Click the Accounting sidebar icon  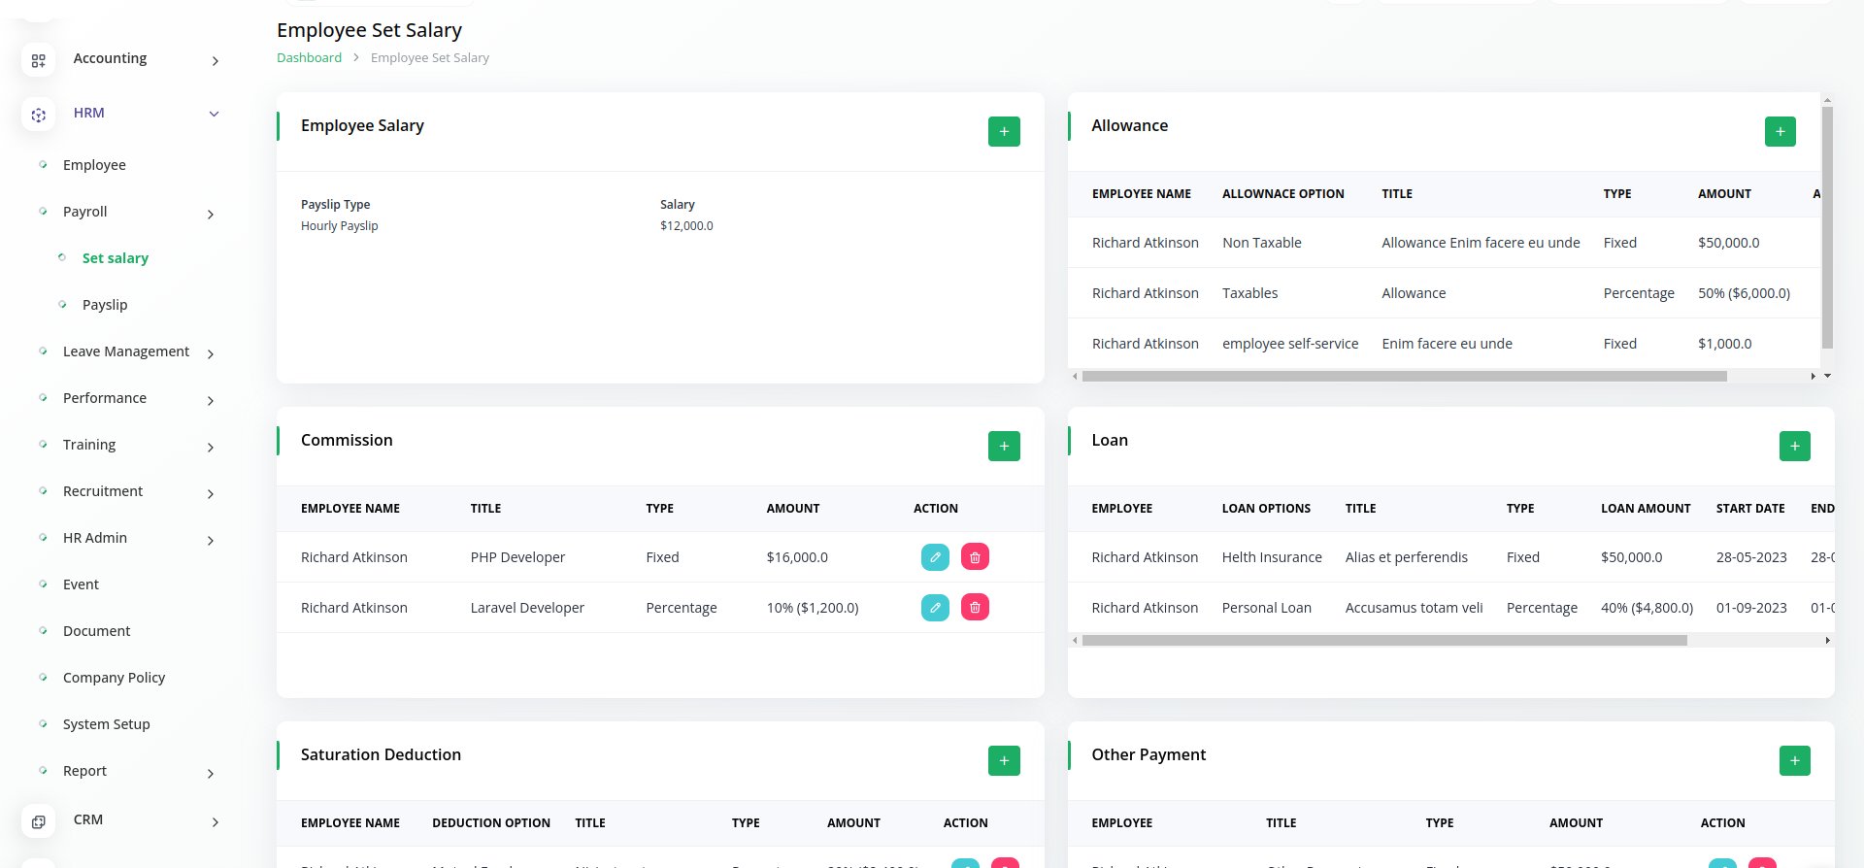pyautogui.click(x=38, y=60)
